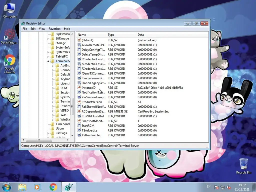The image size is (256, 192).
Task: Open the Recycle Bin desktop icon
Action: pos(243,166)
